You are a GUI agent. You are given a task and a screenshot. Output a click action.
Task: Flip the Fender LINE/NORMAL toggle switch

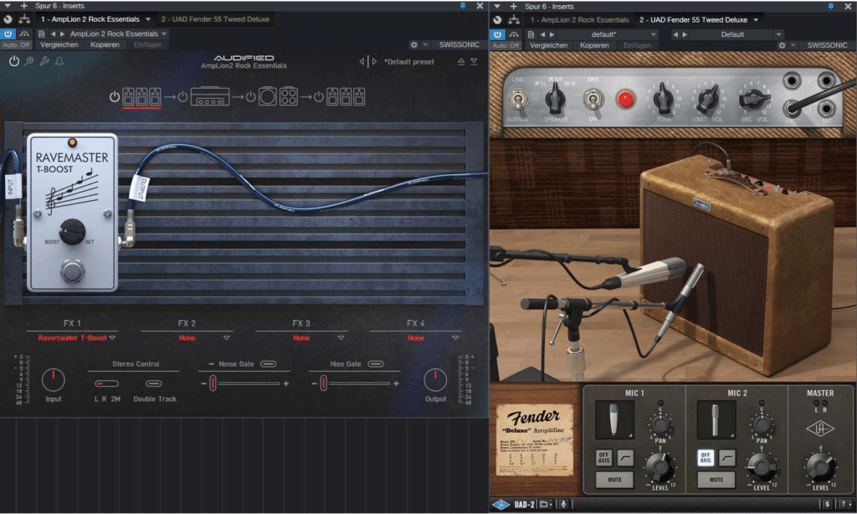coord(517,100)
